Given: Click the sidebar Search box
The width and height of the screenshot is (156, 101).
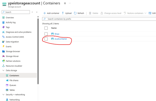Looking at the screenshot, I should (16, 12).
